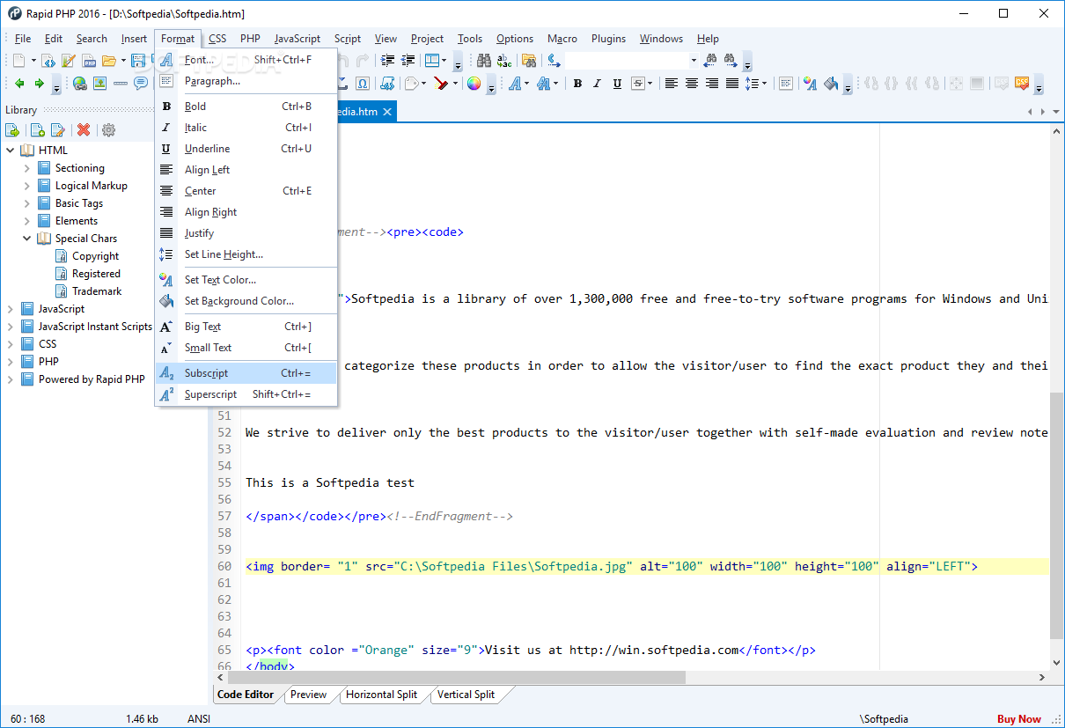Click the Library add item icon
Image resolution: width=1065 pixels, height=728 pixels.
[37, 130]
